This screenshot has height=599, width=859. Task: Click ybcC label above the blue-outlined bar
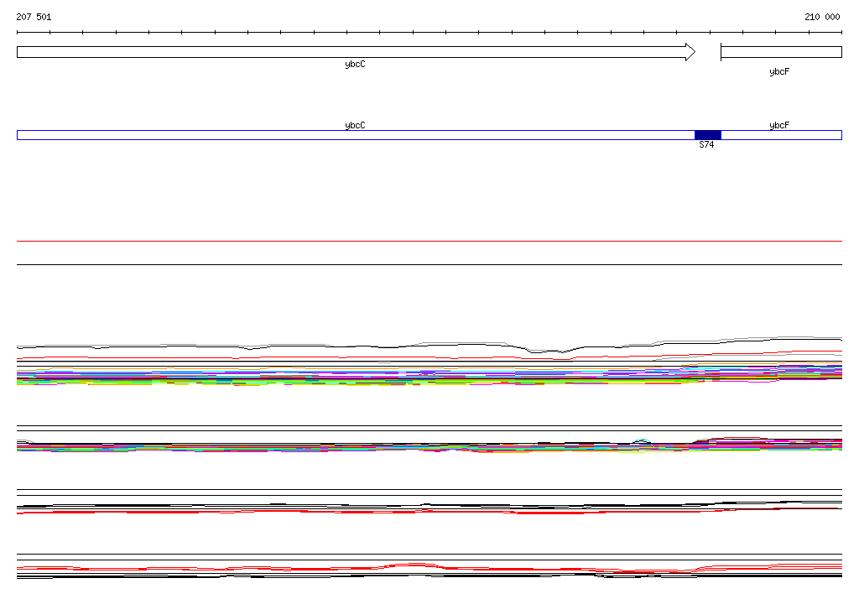click(x=355, y=126)
